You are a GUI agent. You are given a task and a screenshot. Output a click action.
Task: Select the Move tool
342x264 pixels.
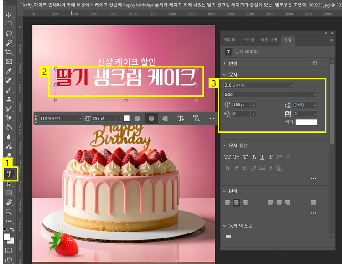click(x=9, y=15)
